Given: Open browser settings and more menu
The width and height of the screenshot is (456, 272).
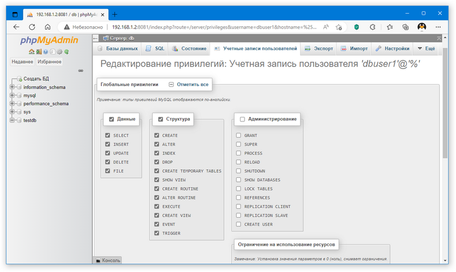Looking at the screenshot, I should pyautogui.click(x=438, y=27).
